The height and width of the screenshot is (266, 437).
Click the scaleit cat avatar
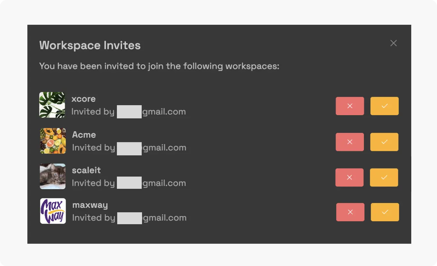coord(52,176)
